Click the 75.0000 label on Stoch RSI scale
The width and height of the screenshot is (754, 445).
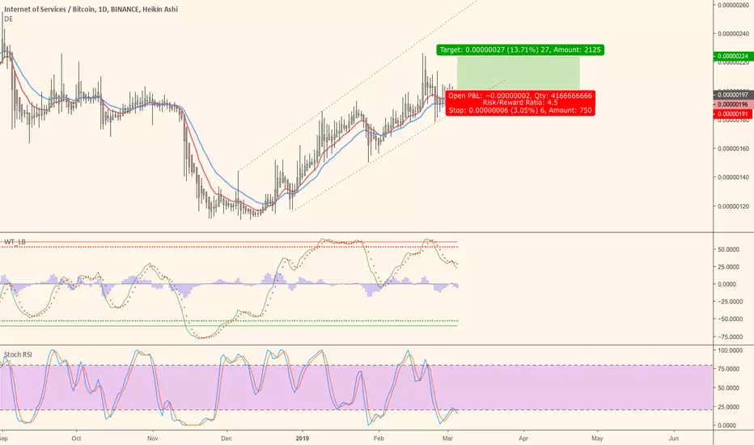pos(728,369)
